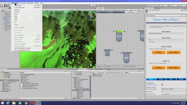Toggle the Use Editor Camera checkbox
The height and width of the screenshot is (105, 187).
(x=162, y=85)
